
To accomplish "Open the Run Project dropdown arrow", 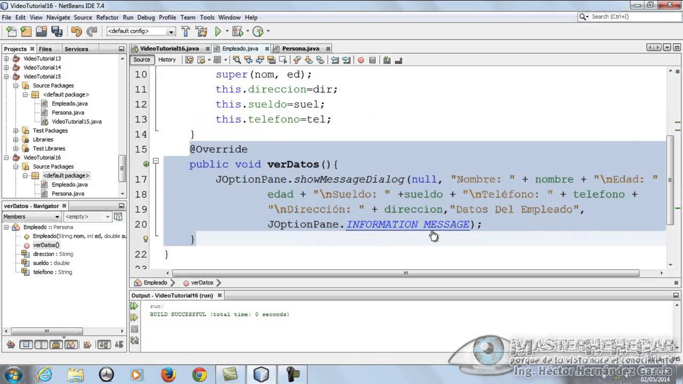I will 227,31.
